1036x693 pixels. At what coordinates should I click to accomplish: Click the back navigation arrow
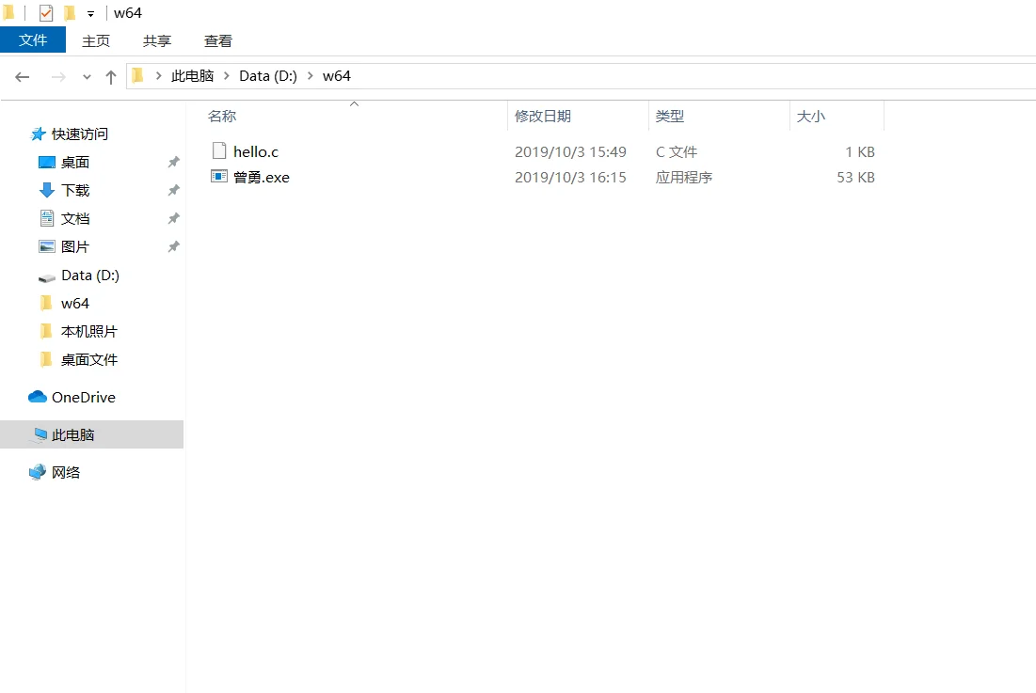click(23, 76)
